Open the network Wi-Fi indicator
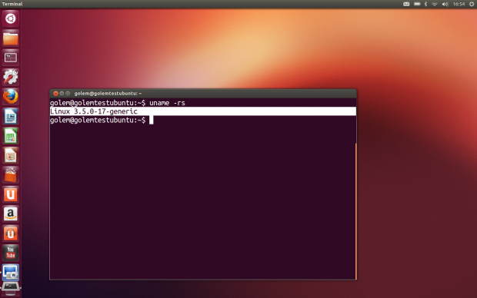The width and height of the screenshot is (477, 298). click(435, 4)
